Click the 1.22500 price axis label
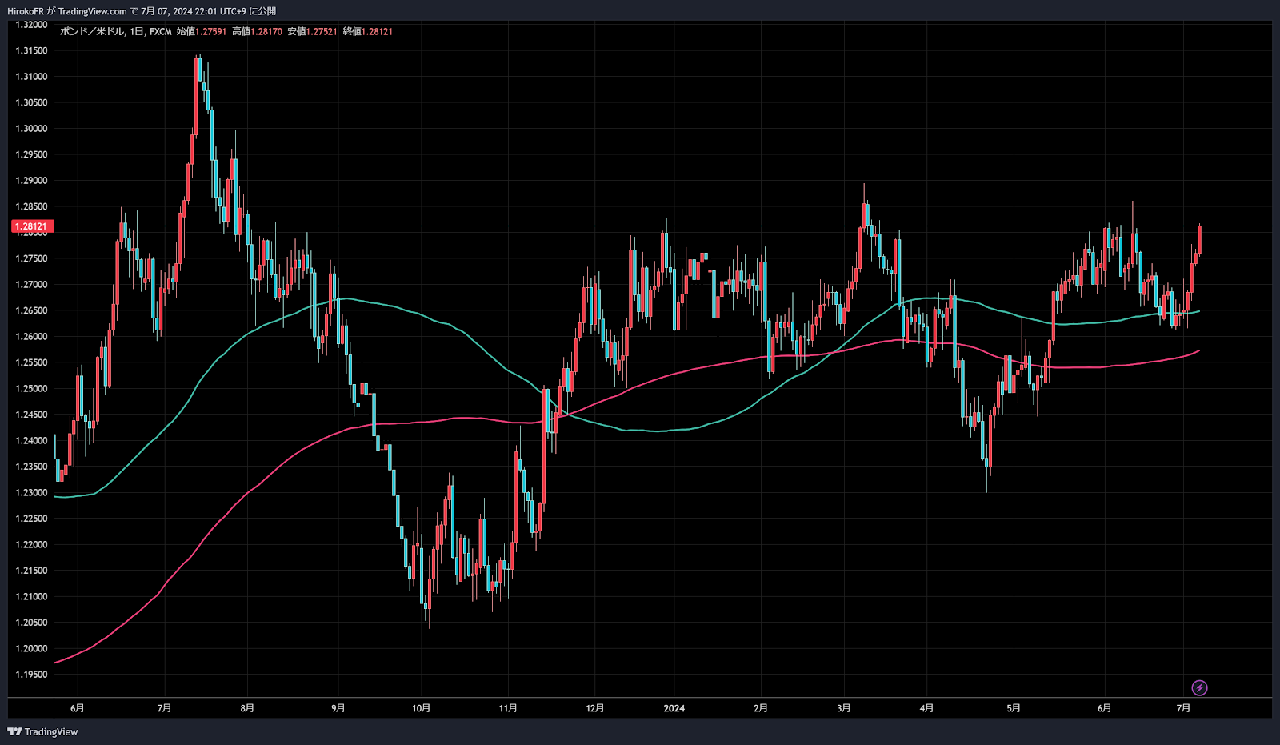Viewport: 1280px width, 745px height. [31, 519]
